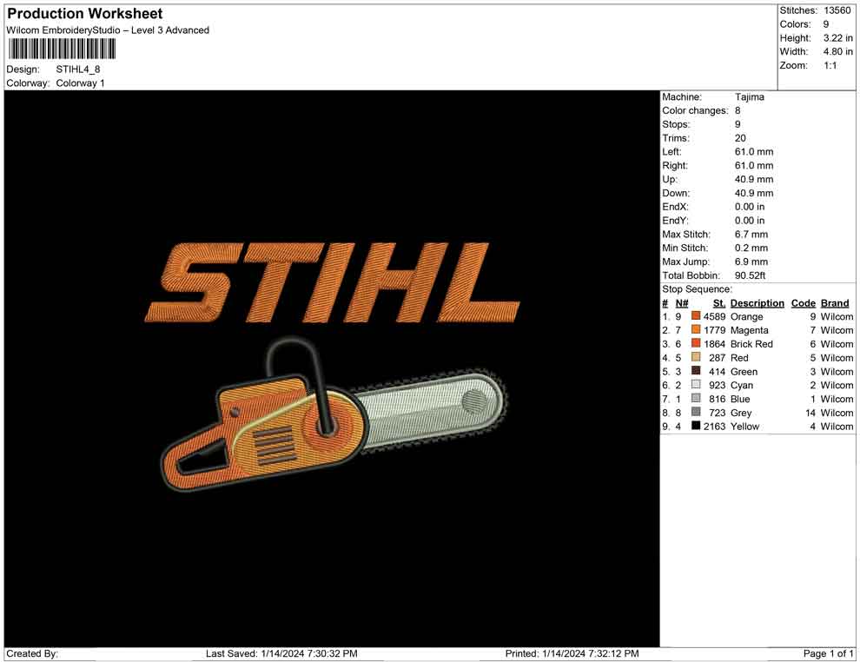Screen dimensions: 860x662
Task: Select the Grey thread swatch
Action: pyautogui.click(x=695, y=413)
